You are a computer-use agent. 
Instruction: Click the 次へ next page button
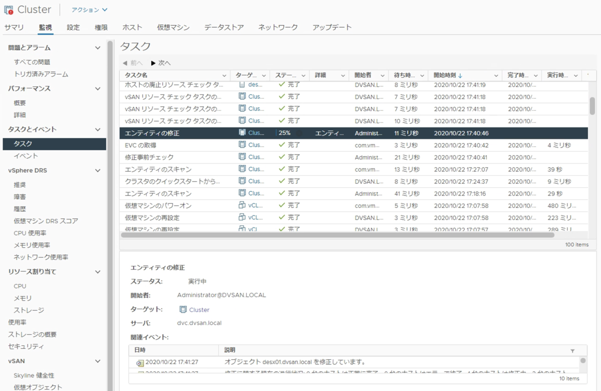coord(161,63)
